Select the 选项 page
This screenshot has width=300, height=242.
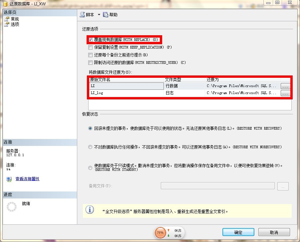[15, 24]
